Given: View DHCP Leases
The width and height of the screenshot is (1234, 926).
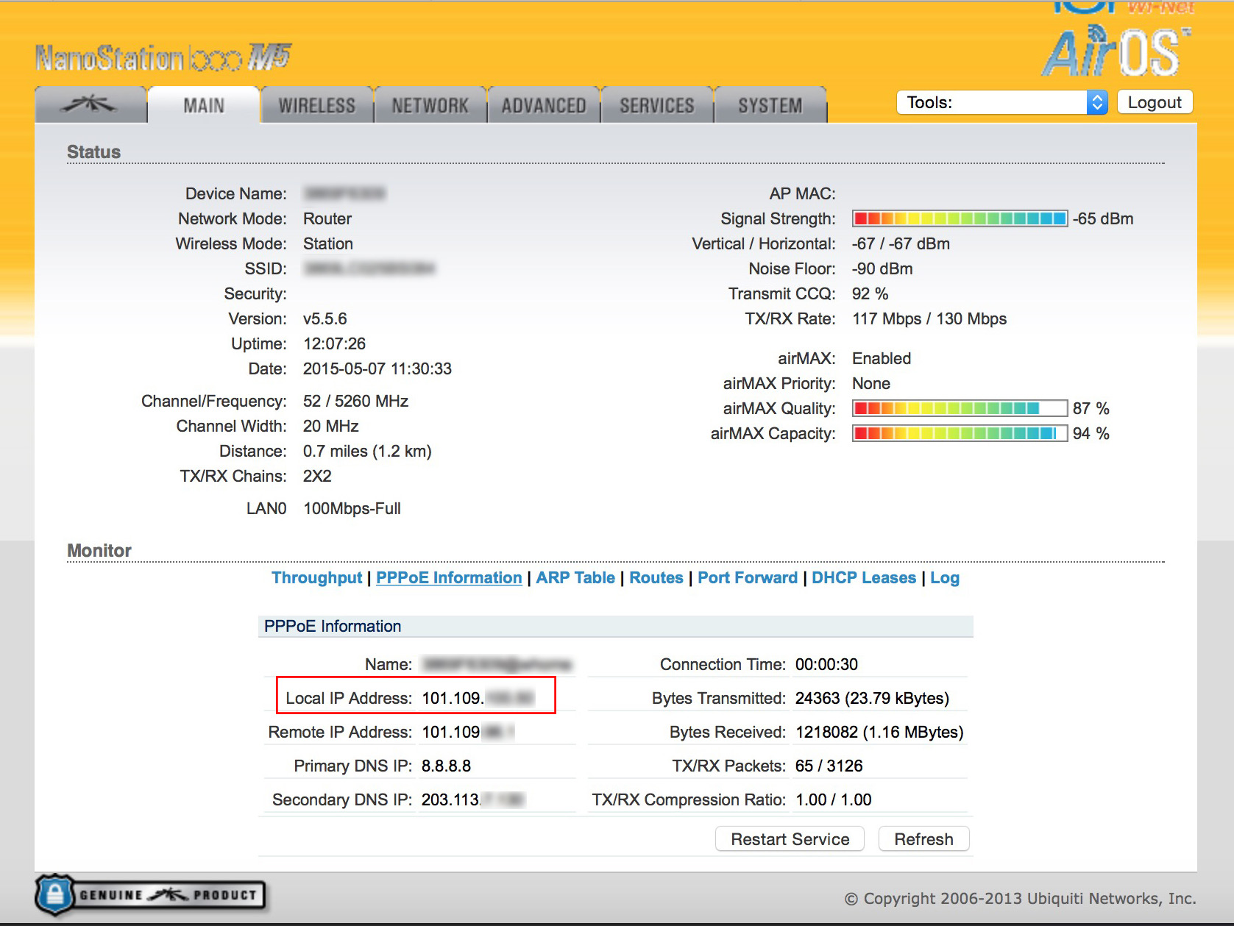Looking at the screenshot, I should 864,578.
